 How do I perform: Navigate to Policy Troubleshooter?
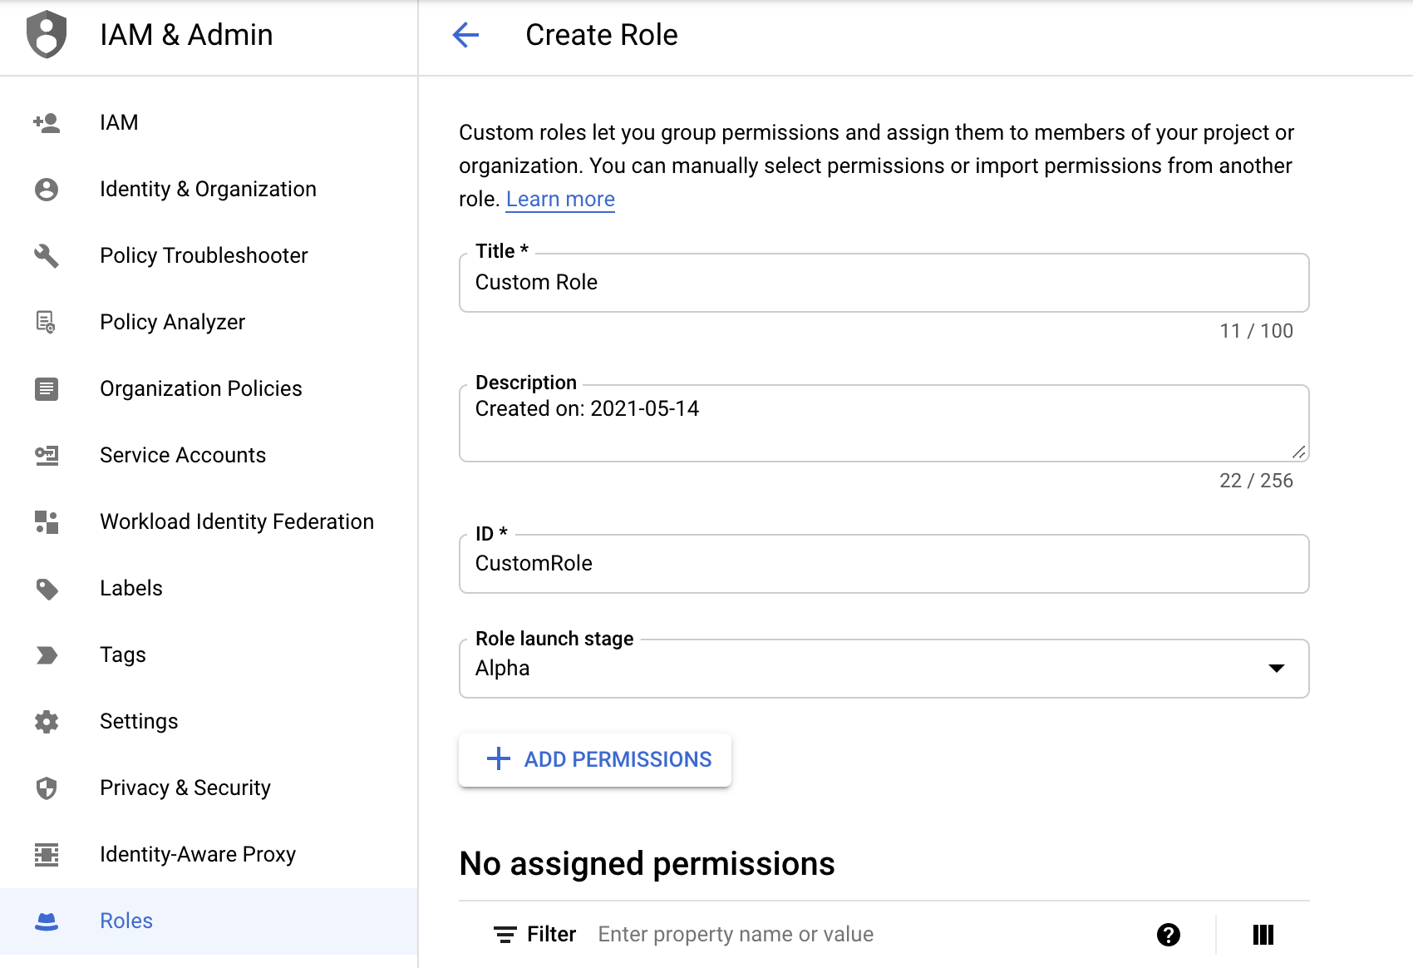tap(209, 255)
